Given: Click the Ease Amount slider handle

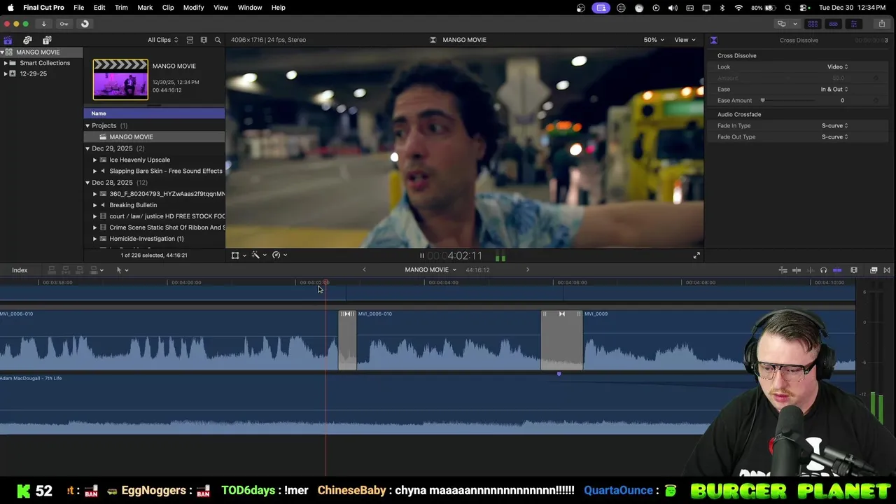Looking at the screenshot, I should click(x=762, y=101).
